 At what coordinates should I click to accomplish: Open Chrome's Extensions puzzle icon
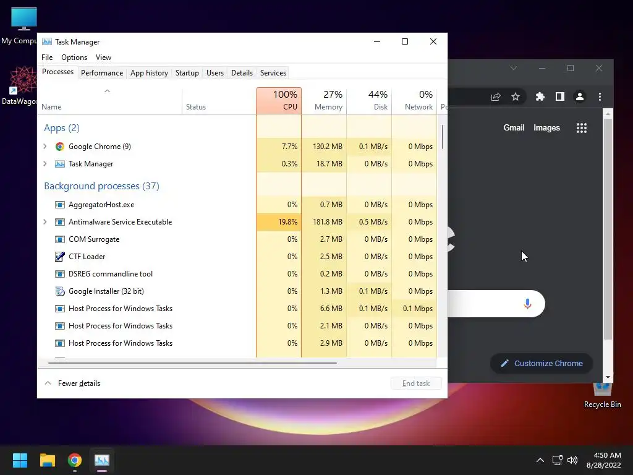click(540, 96)
